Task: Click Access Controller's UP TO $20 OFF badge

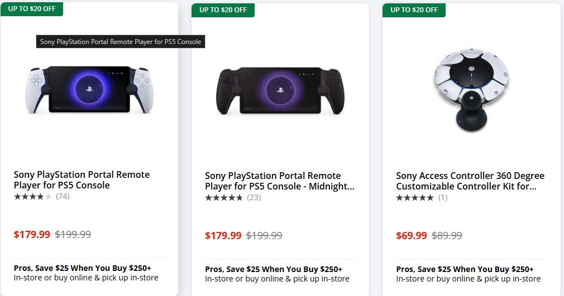Action: tap(414, 10)
